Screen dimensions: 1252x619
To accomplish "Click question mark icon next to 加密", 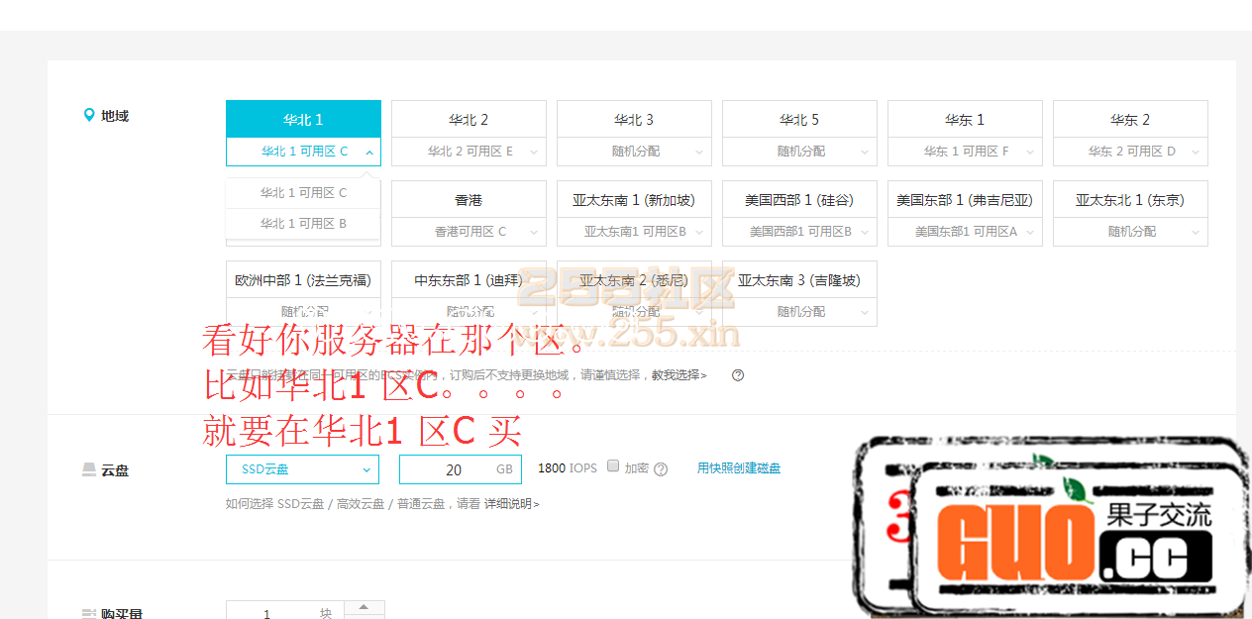I will click(x=661, y=468).
